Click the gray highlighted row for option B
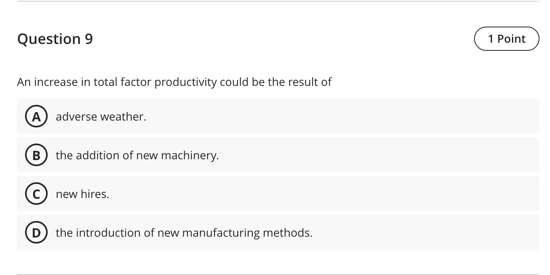 278,155
